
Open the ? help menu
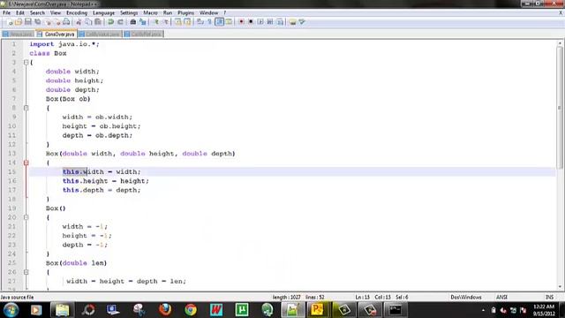click(225, 12)
